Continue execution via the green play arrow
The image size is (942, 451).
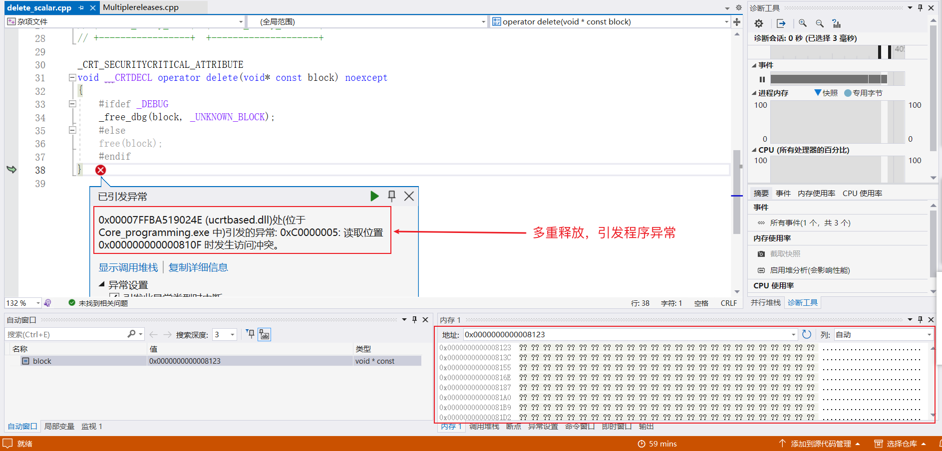[x=374, y=196]
